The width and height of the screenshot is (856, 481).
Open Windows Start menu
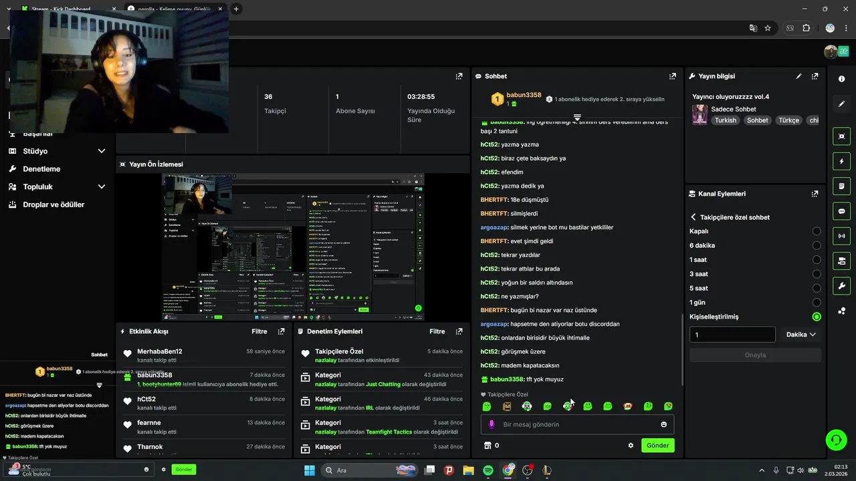[310, 470]
